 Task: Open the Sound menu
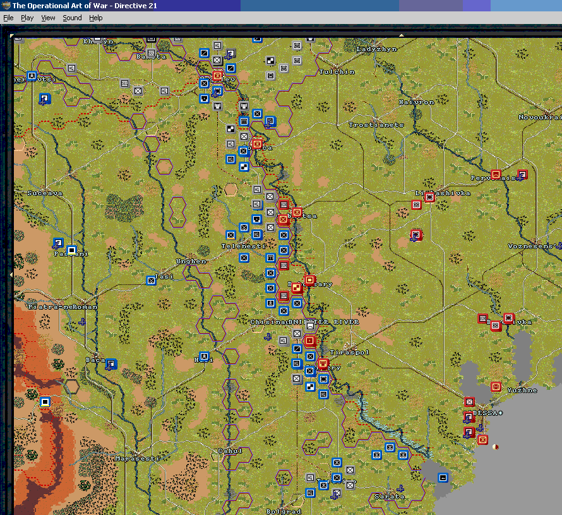click(72, 18)
